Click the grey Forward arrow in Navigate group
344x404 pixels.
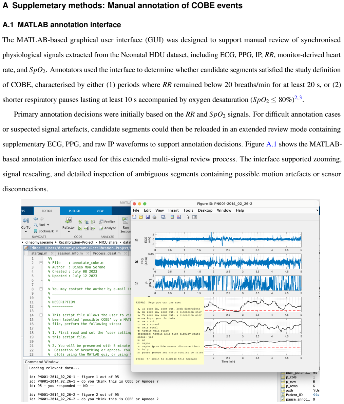pos(42,219)
